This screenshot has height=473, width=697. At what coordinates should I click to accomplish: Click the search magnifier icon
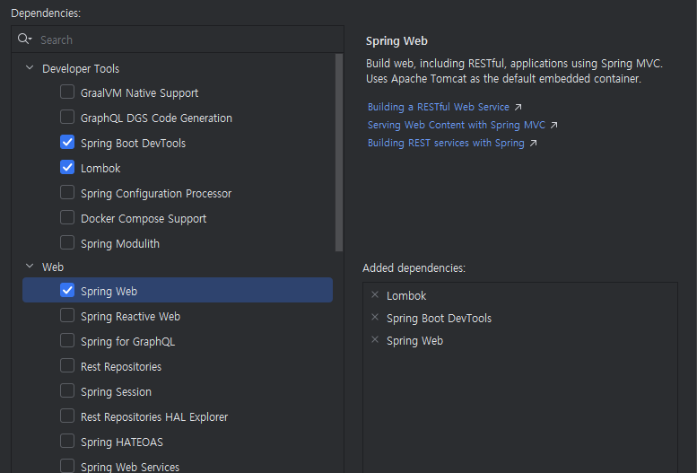(x=24, y=39)
